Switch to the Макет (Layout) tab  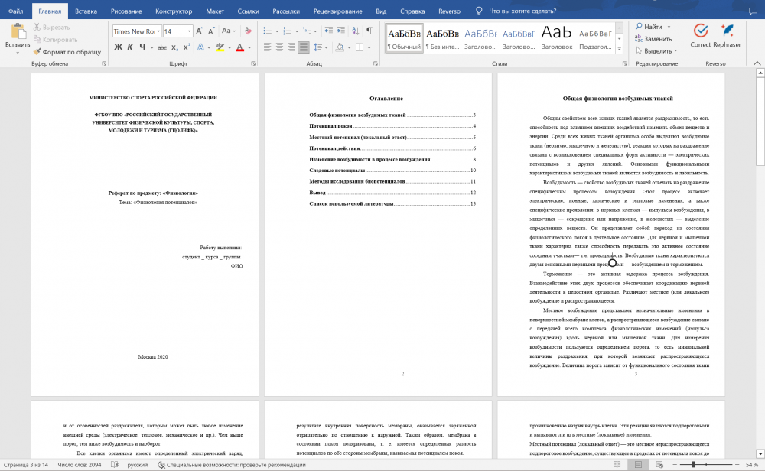[x=215, y=11]
